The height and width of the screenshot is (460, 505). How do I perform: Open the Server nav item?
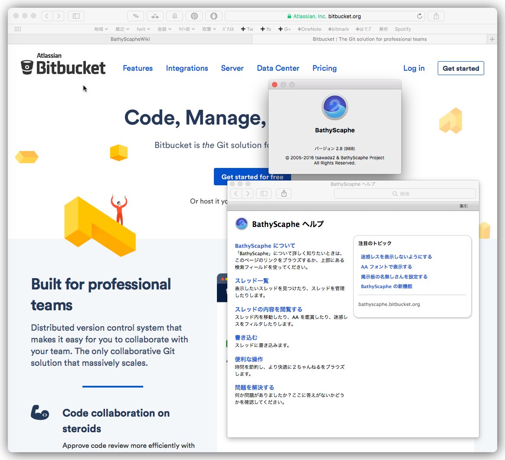click(x=232, y=68)
